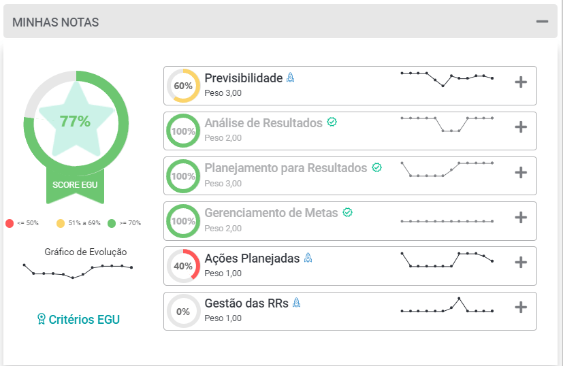Collapse the Minhas Notas panel
The image size is (563, 366).
click(x=542, y=22)
